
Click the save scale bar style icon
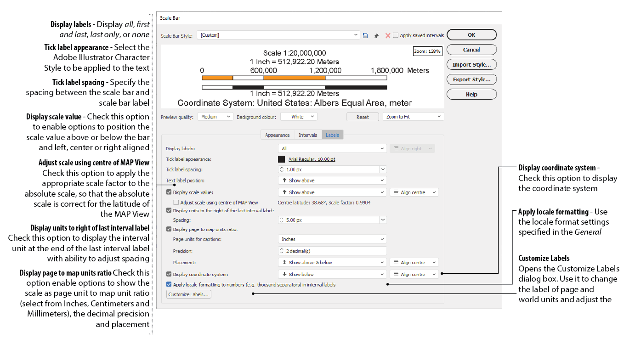pyautogui.click(x=365, y=35)
